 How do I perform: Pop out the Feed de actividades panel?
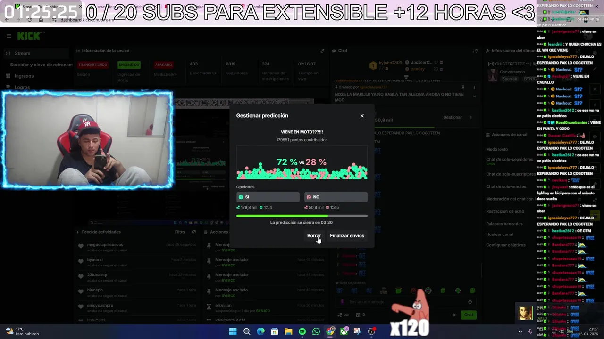coord(193,232)
